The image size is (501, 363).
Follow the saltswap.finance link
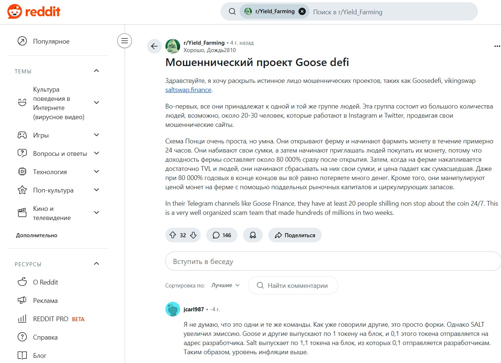pos(188,90)
